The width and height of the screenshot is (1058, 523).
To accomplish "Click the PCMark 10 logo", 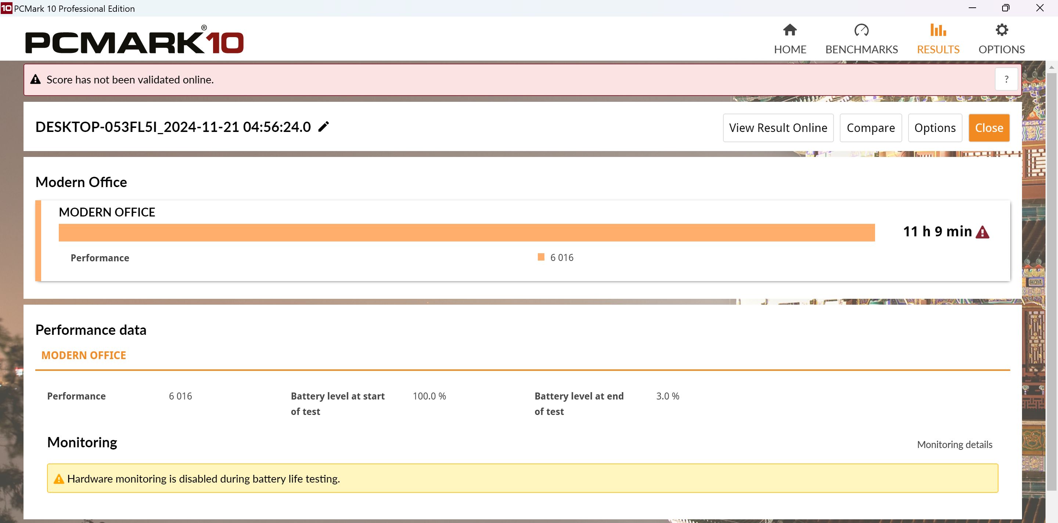I will 134,40.
